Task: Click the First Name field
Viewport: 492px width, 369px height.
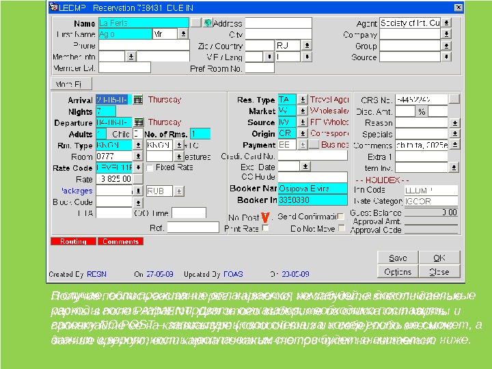Action: [x=125, y=34]
